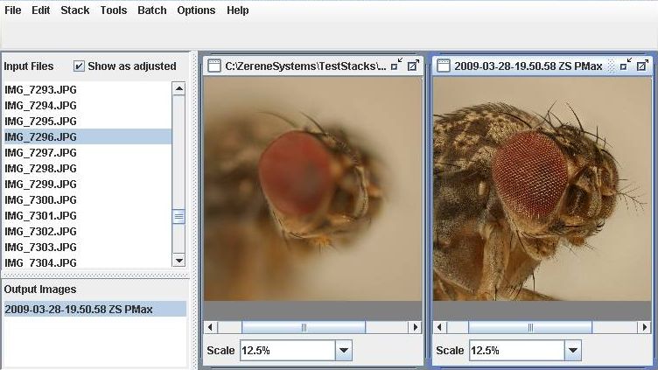
Task: Select IMG_7304.JPG in input files
Action: point(87,262)
